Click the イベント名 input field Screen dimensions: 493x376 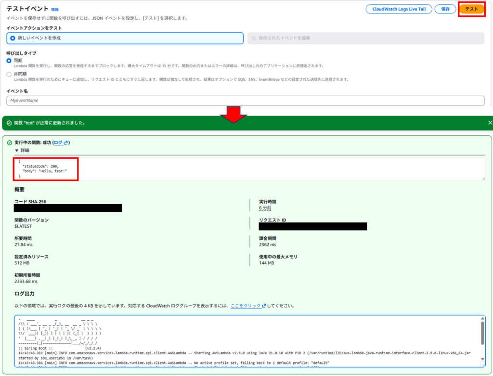pos(246,101)
